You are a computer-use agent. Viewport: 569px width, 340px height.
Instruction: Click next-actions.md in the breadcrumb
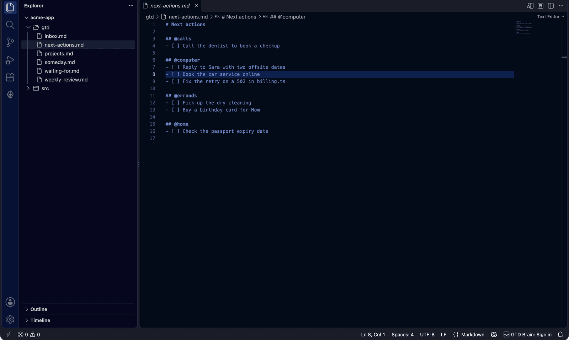pos(188,17)
